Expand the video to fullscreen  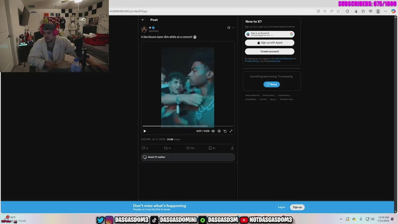(x=231, y=131)
